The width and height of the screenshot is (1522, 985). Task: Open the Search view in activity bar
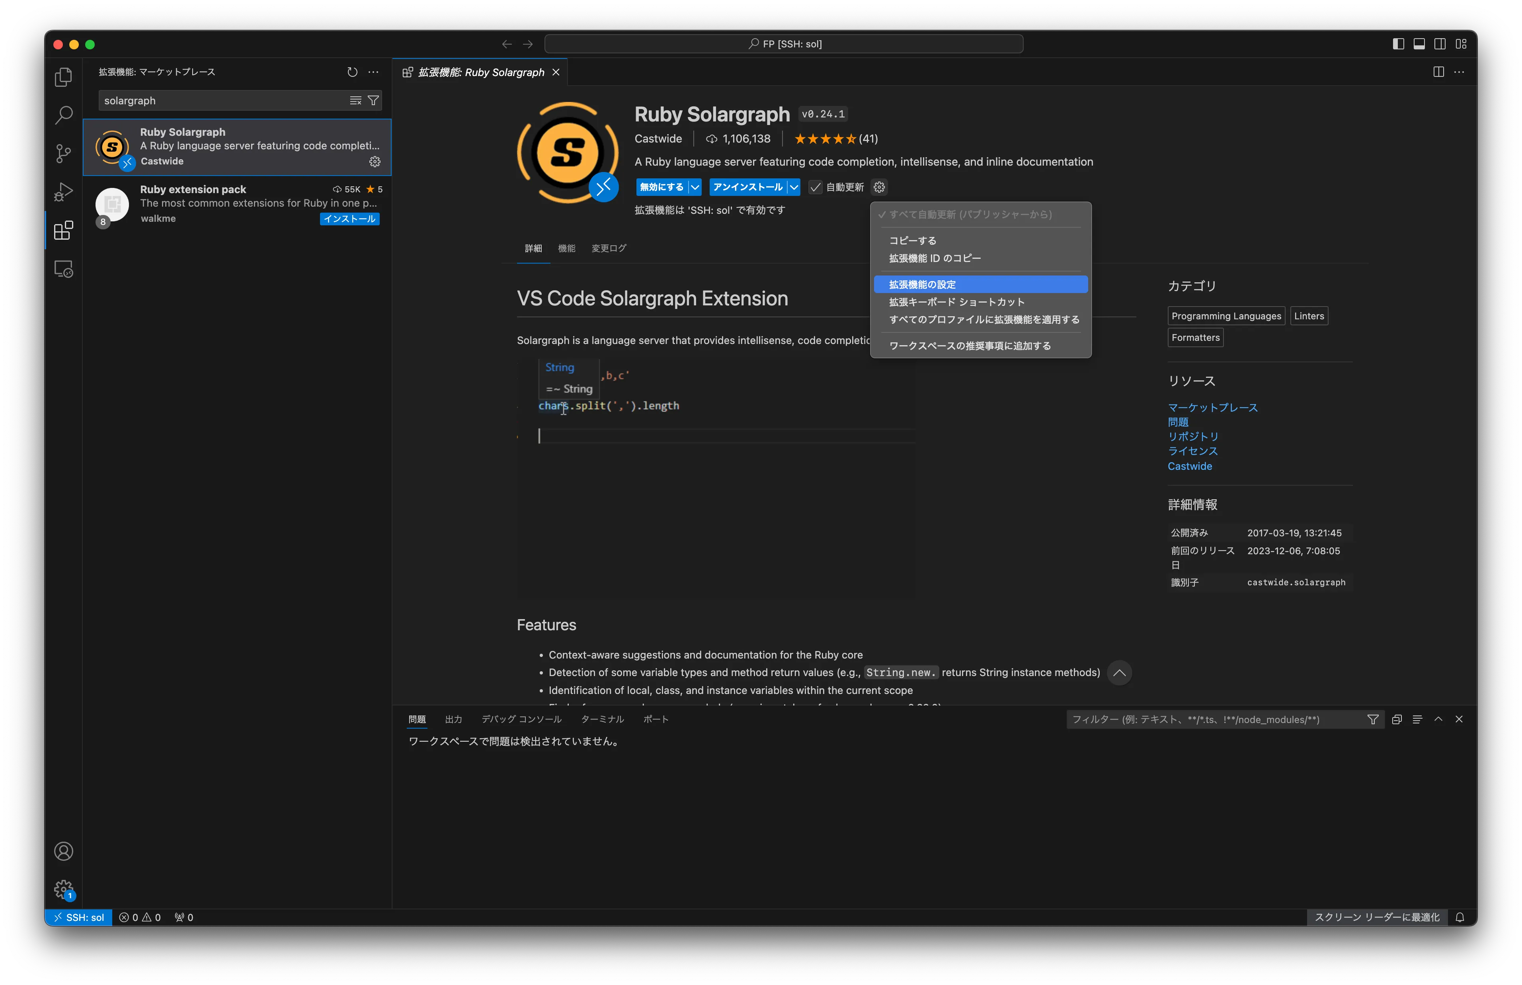tap(63, 115)
